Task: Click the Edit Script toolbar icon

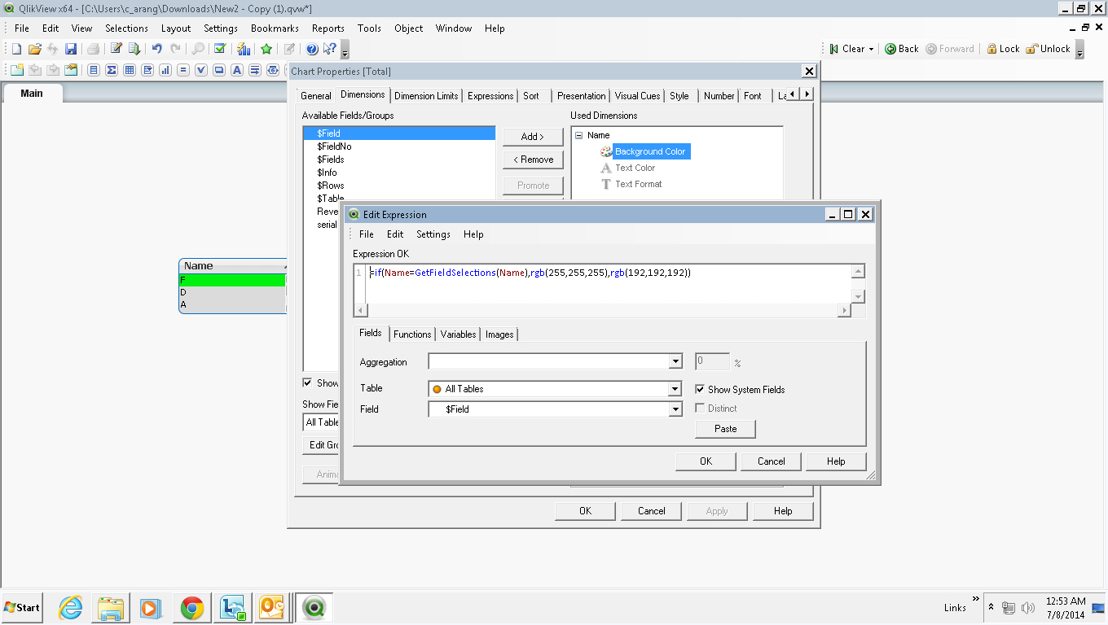Action: [x=117, y=49]
